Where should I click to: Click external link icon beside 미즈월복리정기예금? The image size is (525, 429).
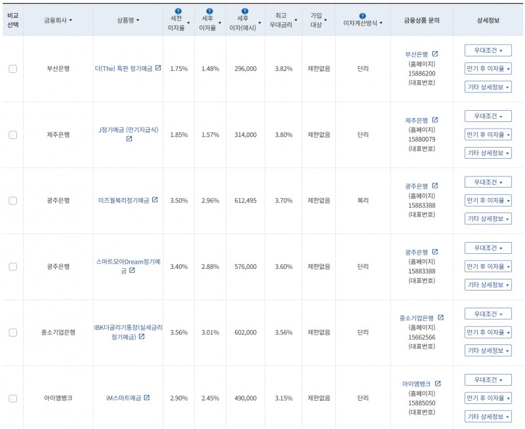(x=155, y=200)
